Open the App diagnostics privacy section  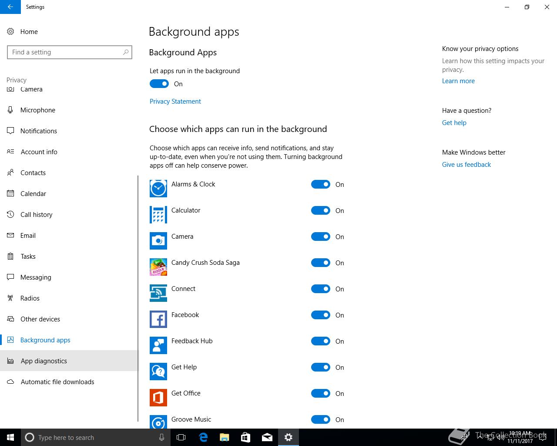44,361
